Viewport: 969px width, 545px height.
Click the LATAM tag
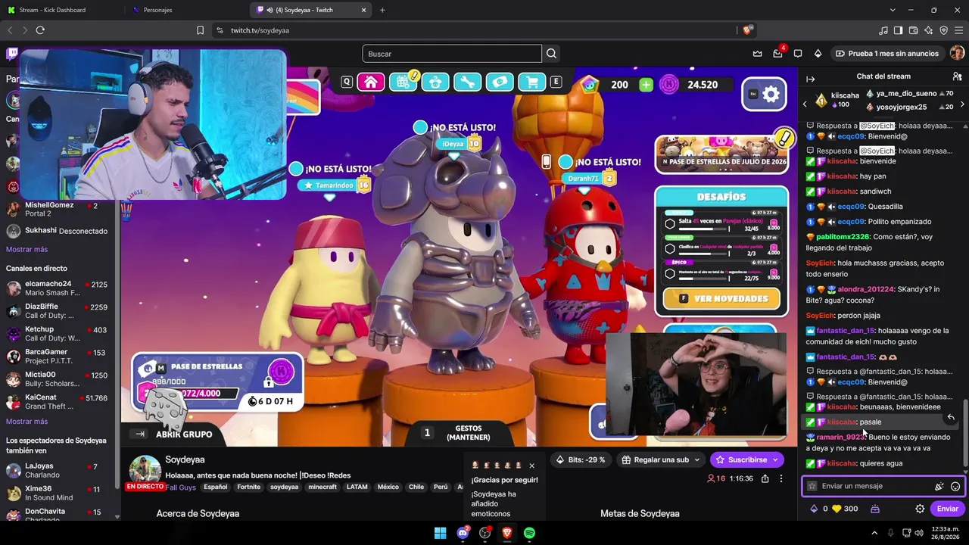pos(357,487)
